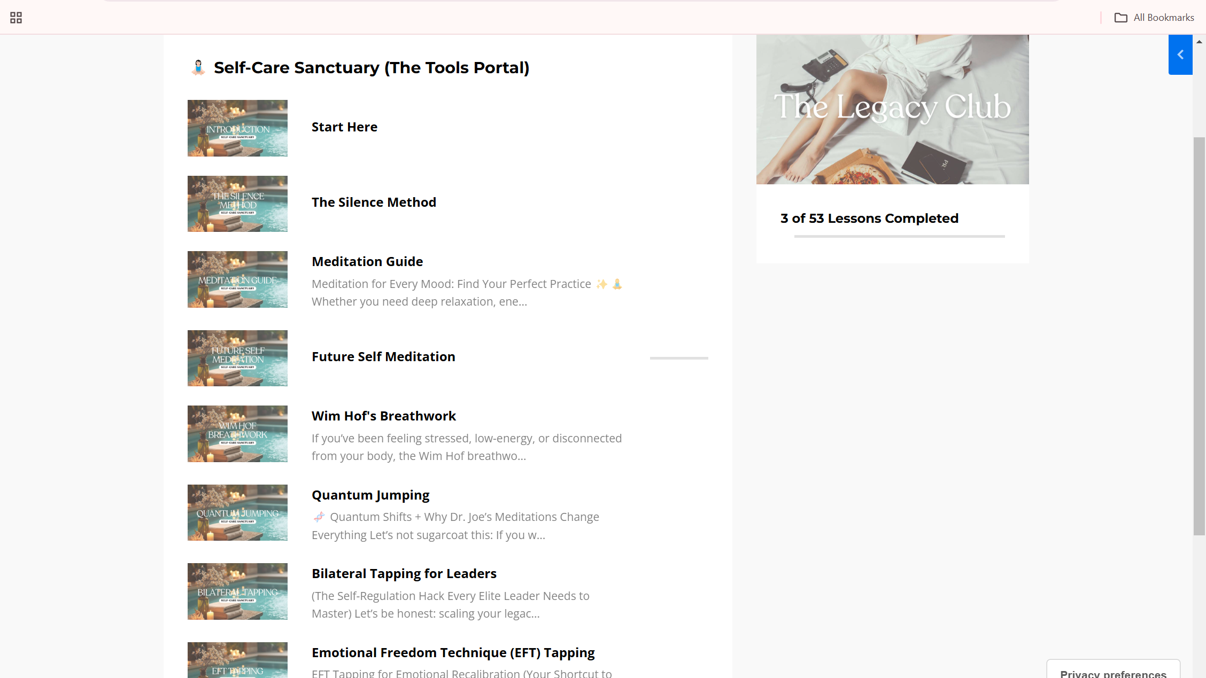Image resolution: width=1206 pixels, height=678 pixels.
Task: Click the Bilateral Tapping thumbnail
Action: [237, 591]
